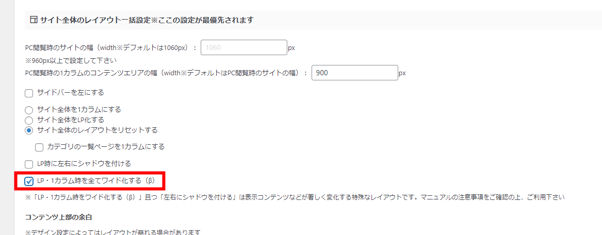Tick the サイドバーを左にする checkbox
The width and height of the screenshot is (602, 235).
tap(29, 93)
